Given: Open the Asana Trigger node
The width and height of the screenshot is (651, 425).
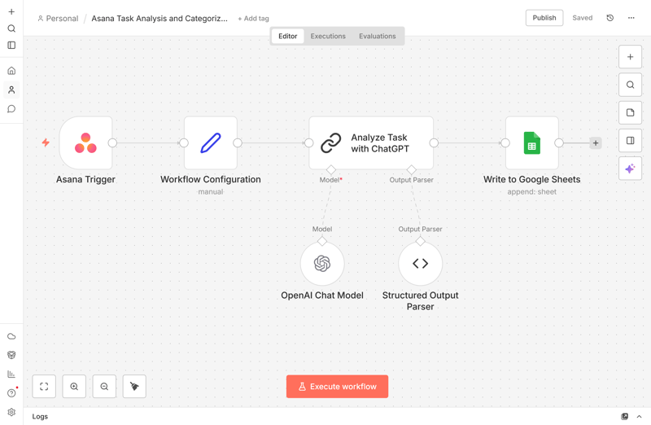Looking at the screenshot, I should (x=85, y=143).
